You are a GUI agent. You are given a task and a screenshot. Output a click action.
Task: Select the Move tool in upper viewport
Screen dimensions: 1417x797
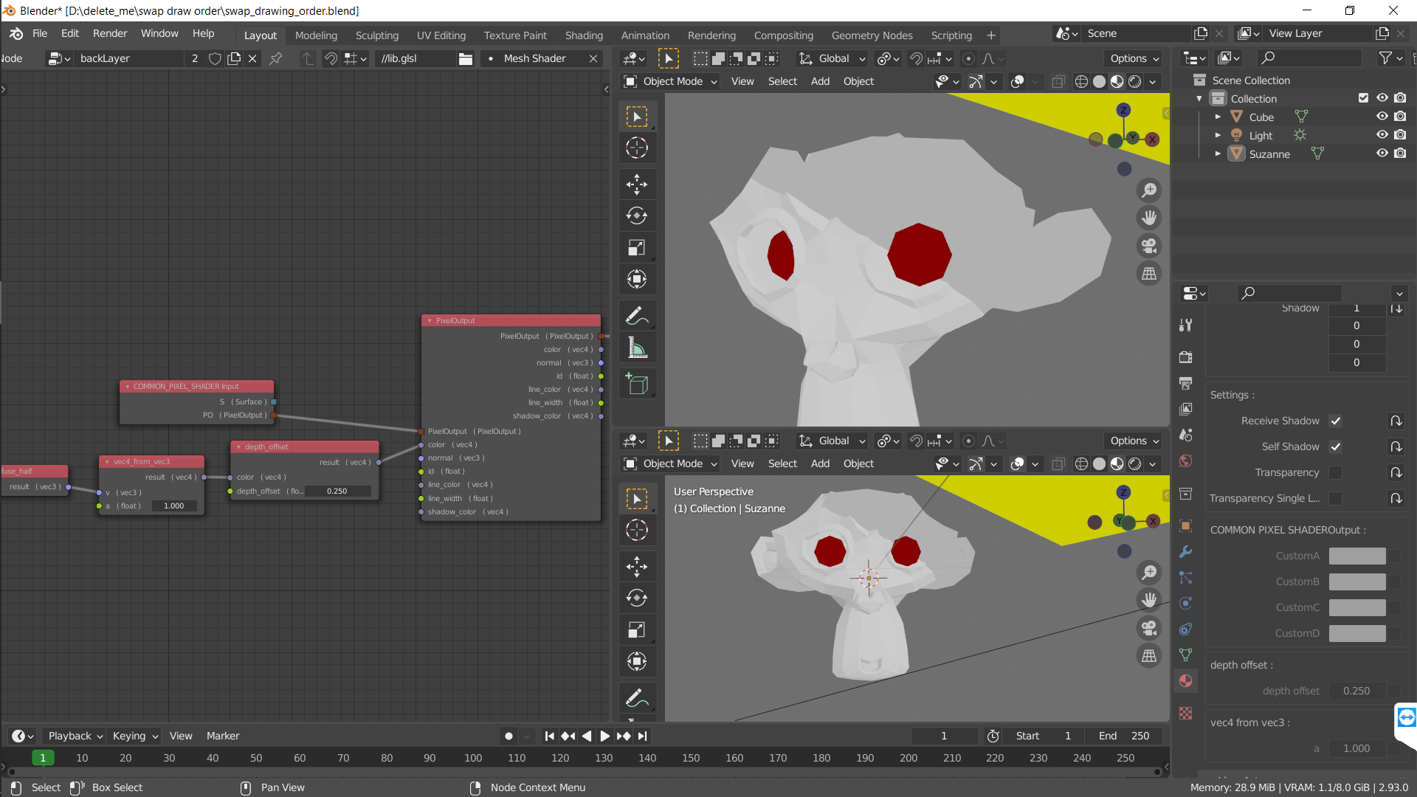pyautogui.click(x=637, y=184)
